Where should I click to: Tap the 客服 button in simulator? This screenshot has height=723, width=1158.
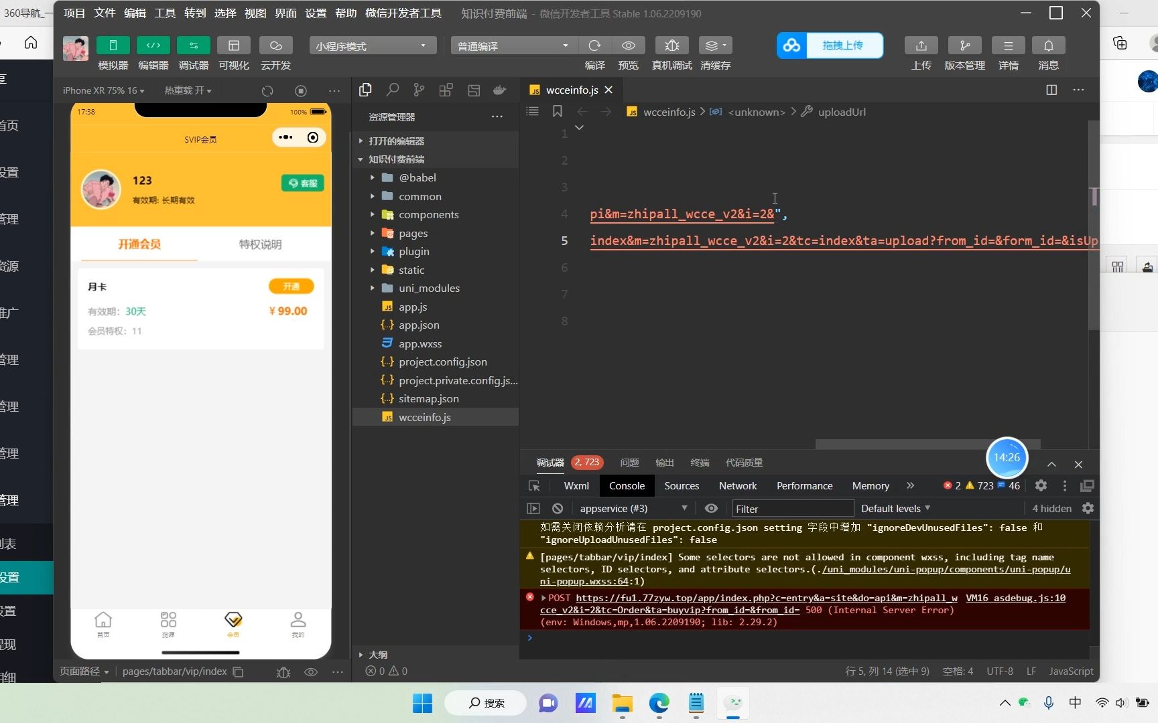[303, 183]
